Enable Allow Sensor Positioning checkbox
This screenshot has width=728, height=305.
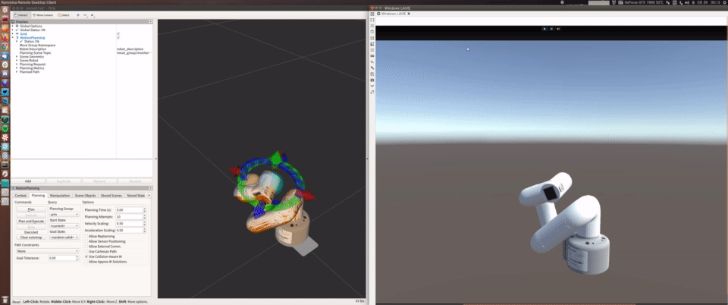(86, 241)
